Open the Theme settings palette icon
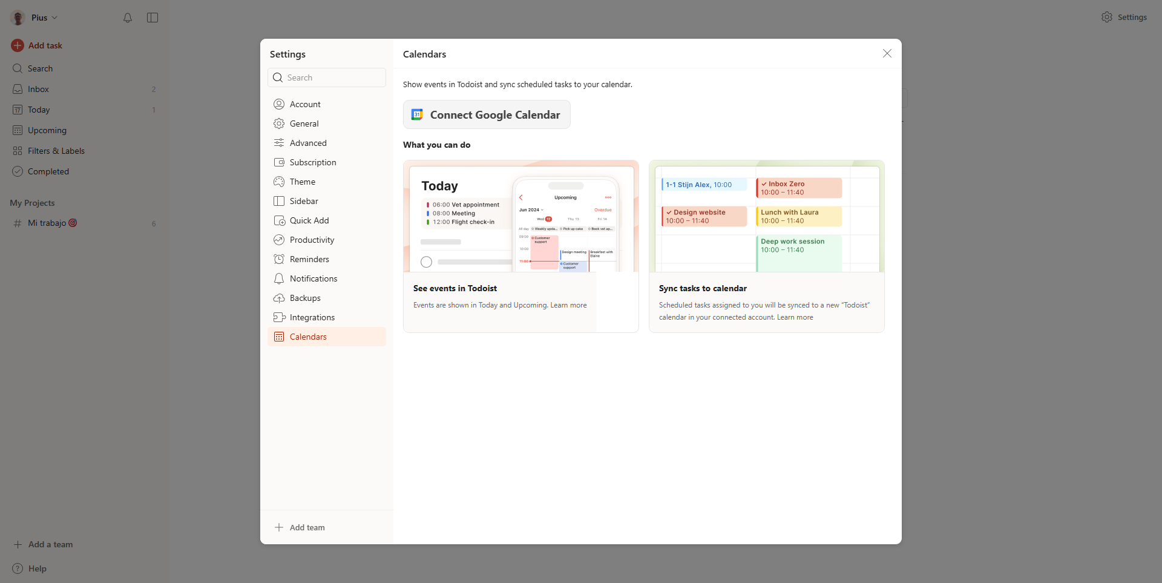 click(279, 182)
